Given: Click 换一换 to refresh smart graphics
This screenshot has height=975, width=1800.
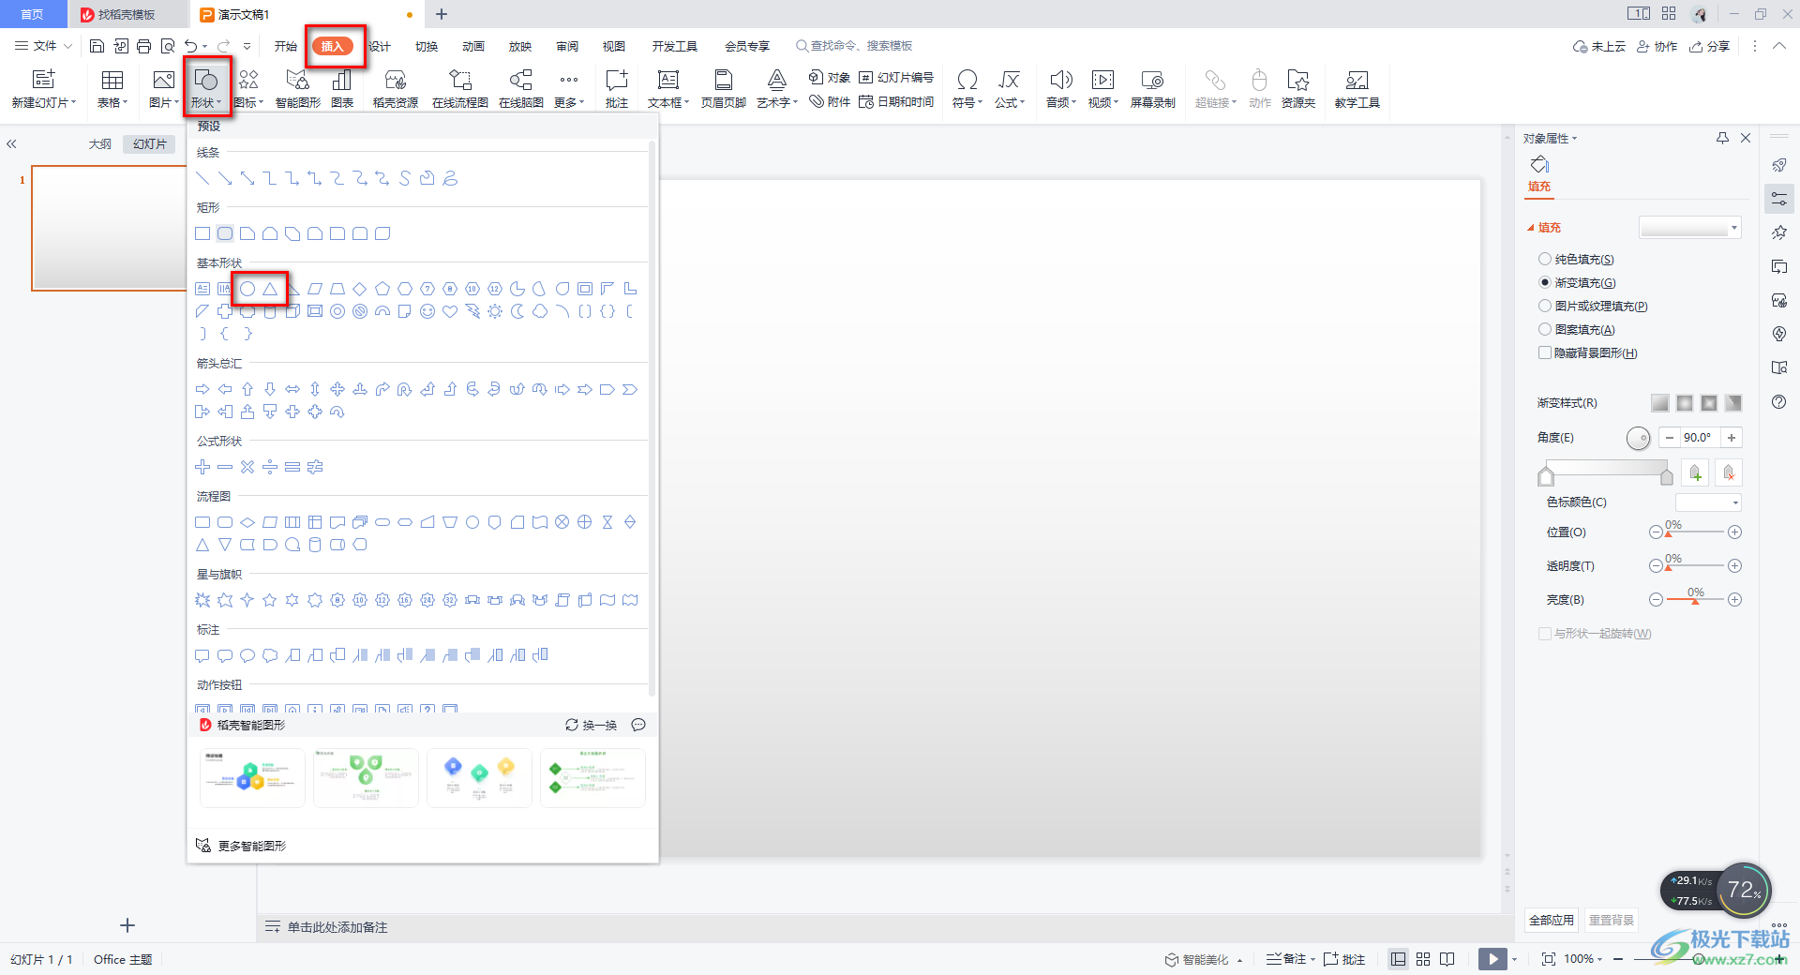Looking at the screenshot, I should (592, 725).
